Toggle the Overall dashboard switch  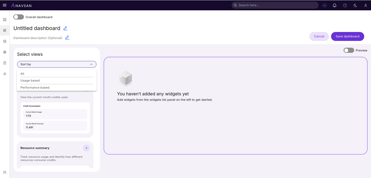point(18,17)
